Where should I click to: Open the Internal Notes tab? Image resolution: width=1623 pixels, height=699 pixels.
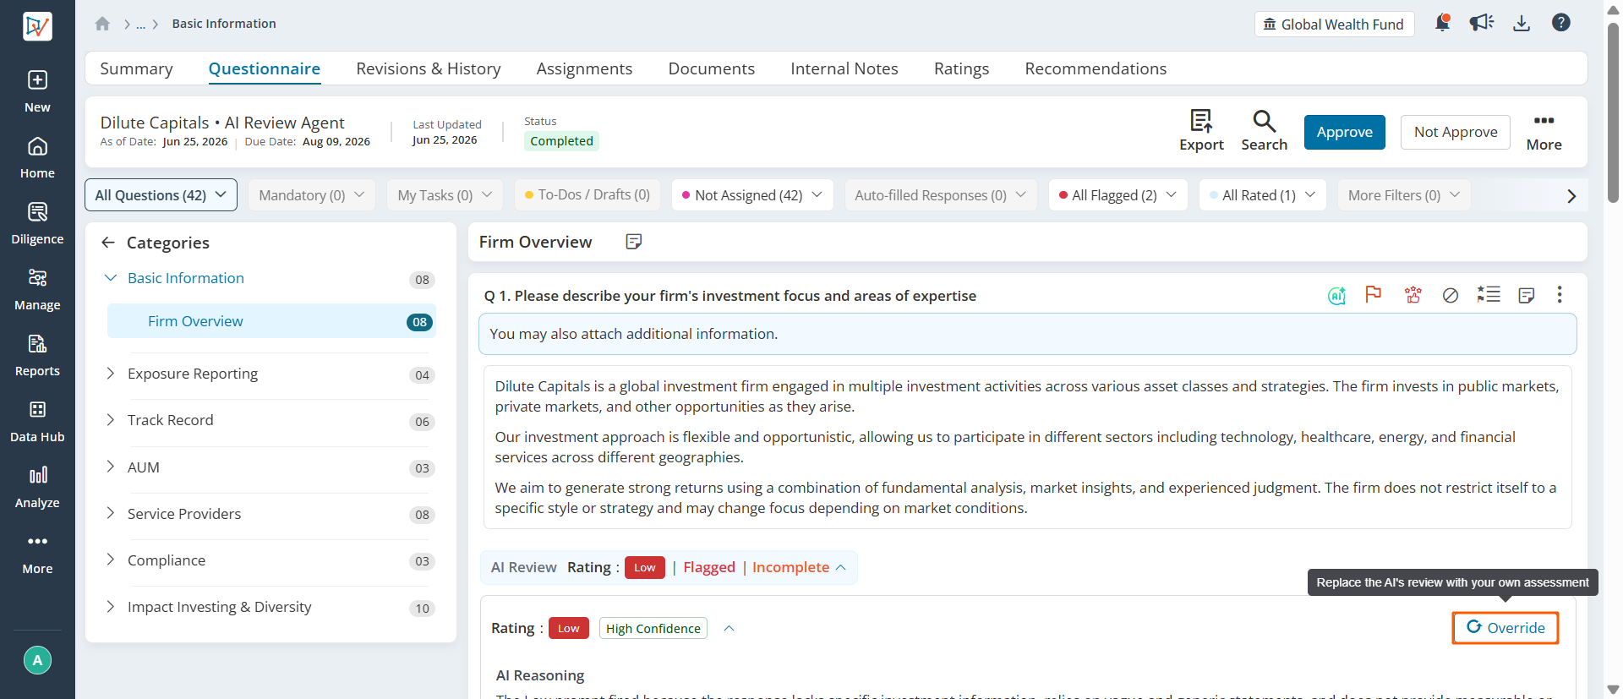tap(844, 68)
